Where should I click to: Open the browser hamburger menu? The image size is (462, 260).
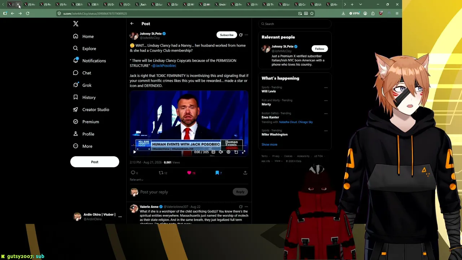[x=397, y=13]
